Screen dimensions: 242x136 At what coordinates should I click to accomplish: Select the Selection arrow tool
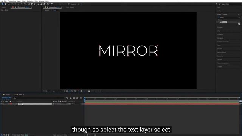(3, 4)
